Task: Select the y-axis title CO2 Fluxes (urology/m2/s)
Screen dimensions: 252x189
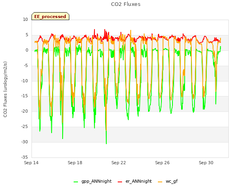Action: point(5,89)
